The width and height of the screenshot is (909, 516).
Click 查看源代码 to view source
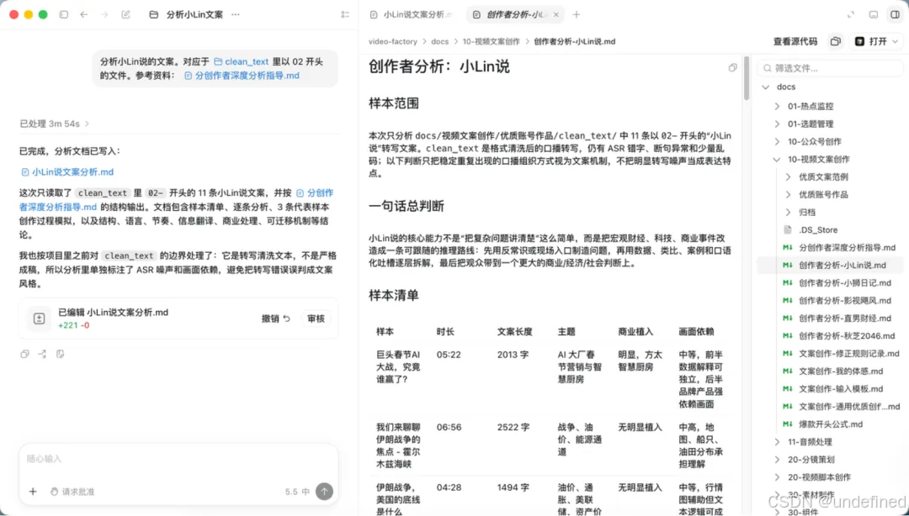click(x=795, y=42)
